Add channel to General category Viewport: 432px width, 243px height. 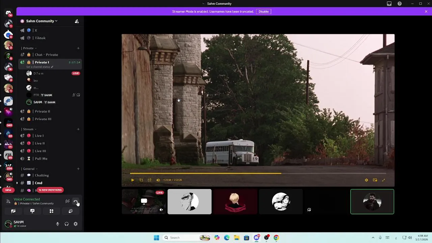[x=78, y=169]
